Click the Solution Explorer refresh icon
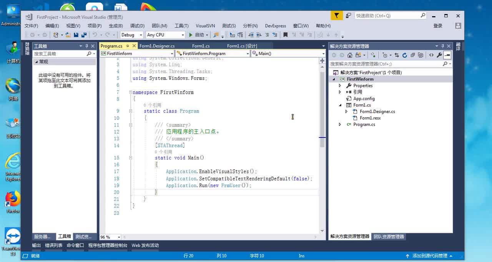 click(404, 55)
